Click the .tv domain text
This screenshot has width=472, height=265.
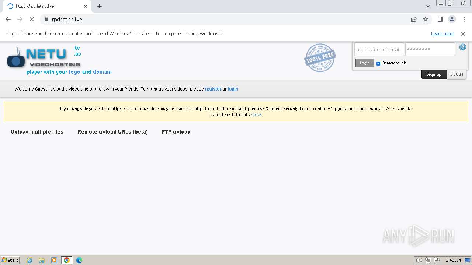coord(77,48)
